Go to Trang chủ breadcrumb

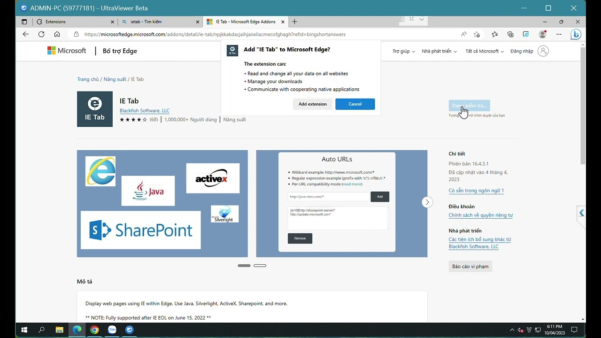click(x=88, y=79)
